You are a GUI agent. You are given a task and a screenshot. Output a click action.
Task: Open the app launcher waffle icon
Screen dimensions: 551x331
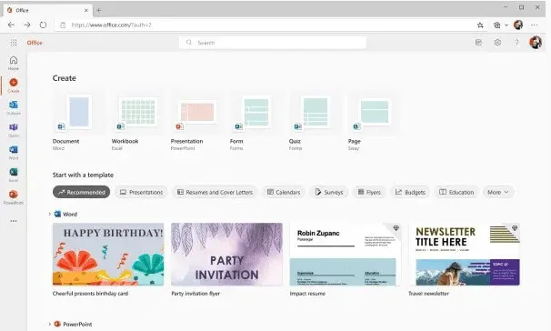[x=14, y=43]
